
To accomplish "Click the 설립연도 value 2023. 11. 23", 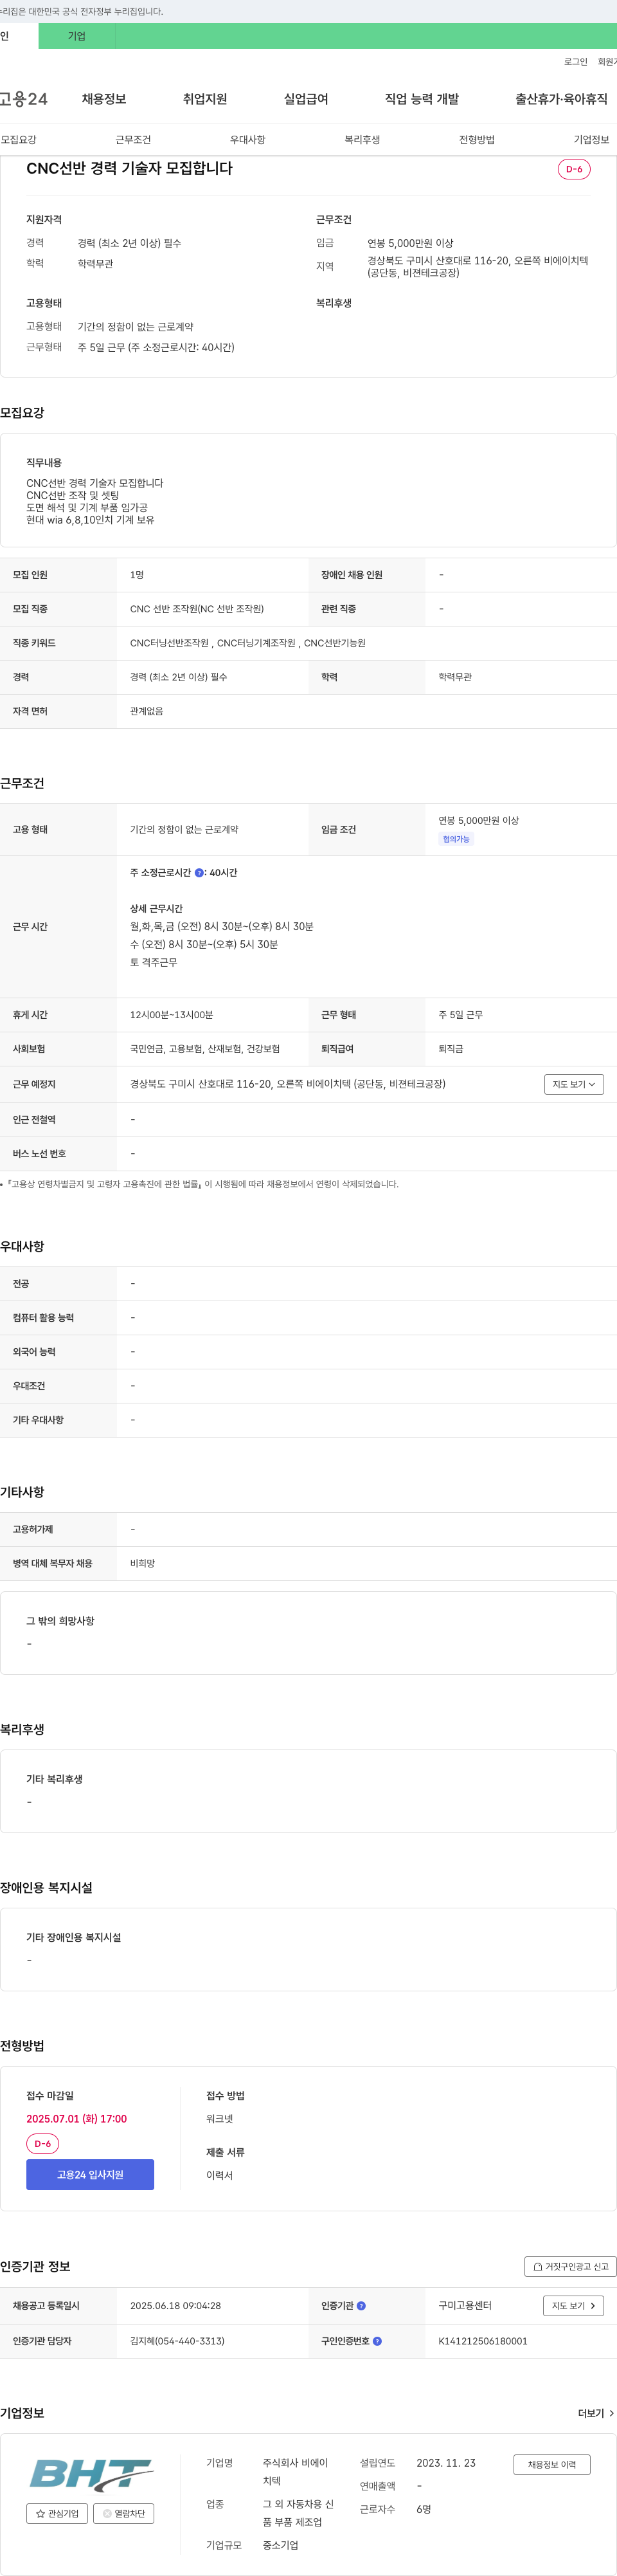I will pos(446,2463).
